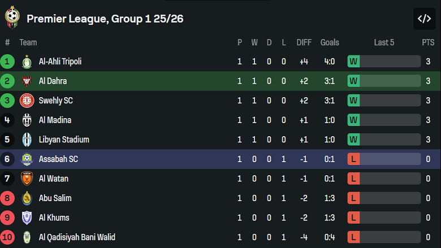Click the Al-Ahli Tripoli club crest
The width and height of the screenshot is (441, 248).
click(x=27, y=62)
